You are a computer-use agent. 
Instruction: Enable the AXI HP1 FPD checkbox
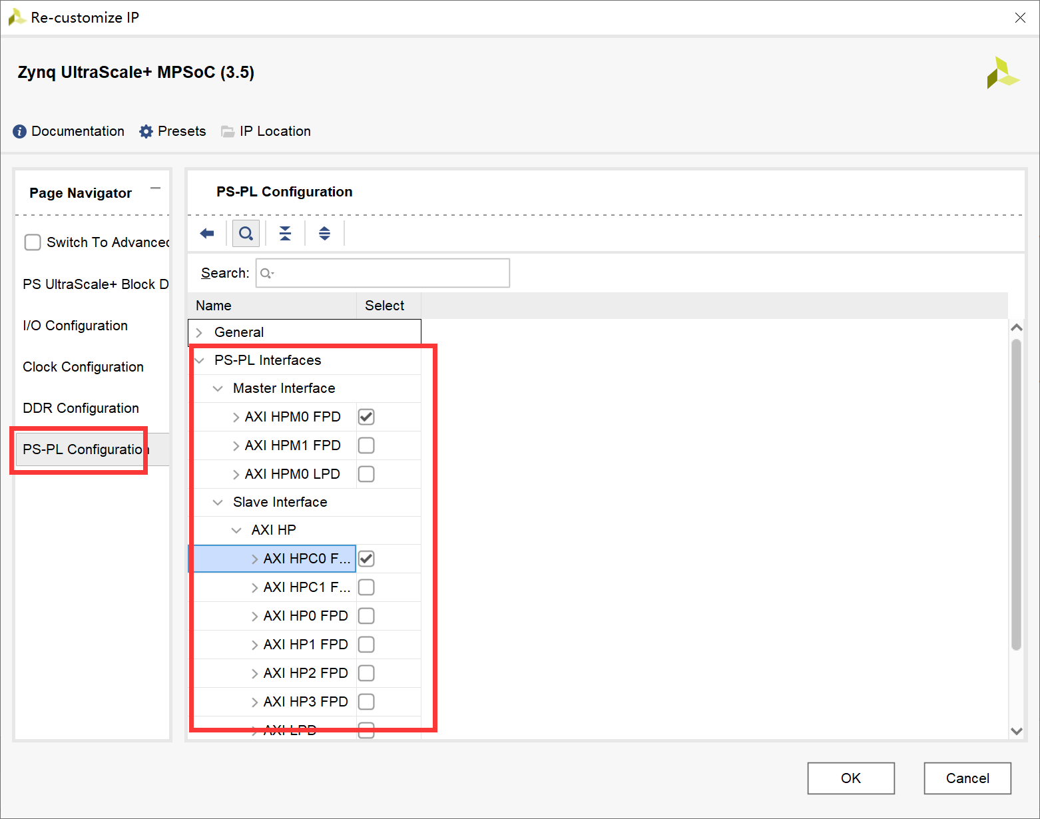pyautogui.click(x=366, y=645)
